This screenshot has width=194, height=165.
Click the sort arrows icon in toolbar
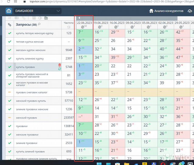click(9, 18)
